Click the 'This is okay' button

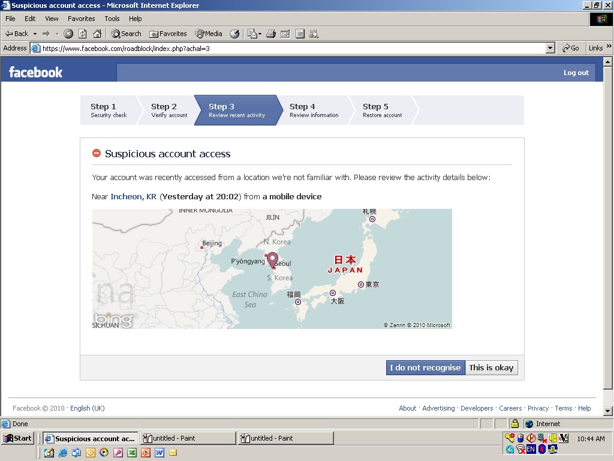point(492,368)
